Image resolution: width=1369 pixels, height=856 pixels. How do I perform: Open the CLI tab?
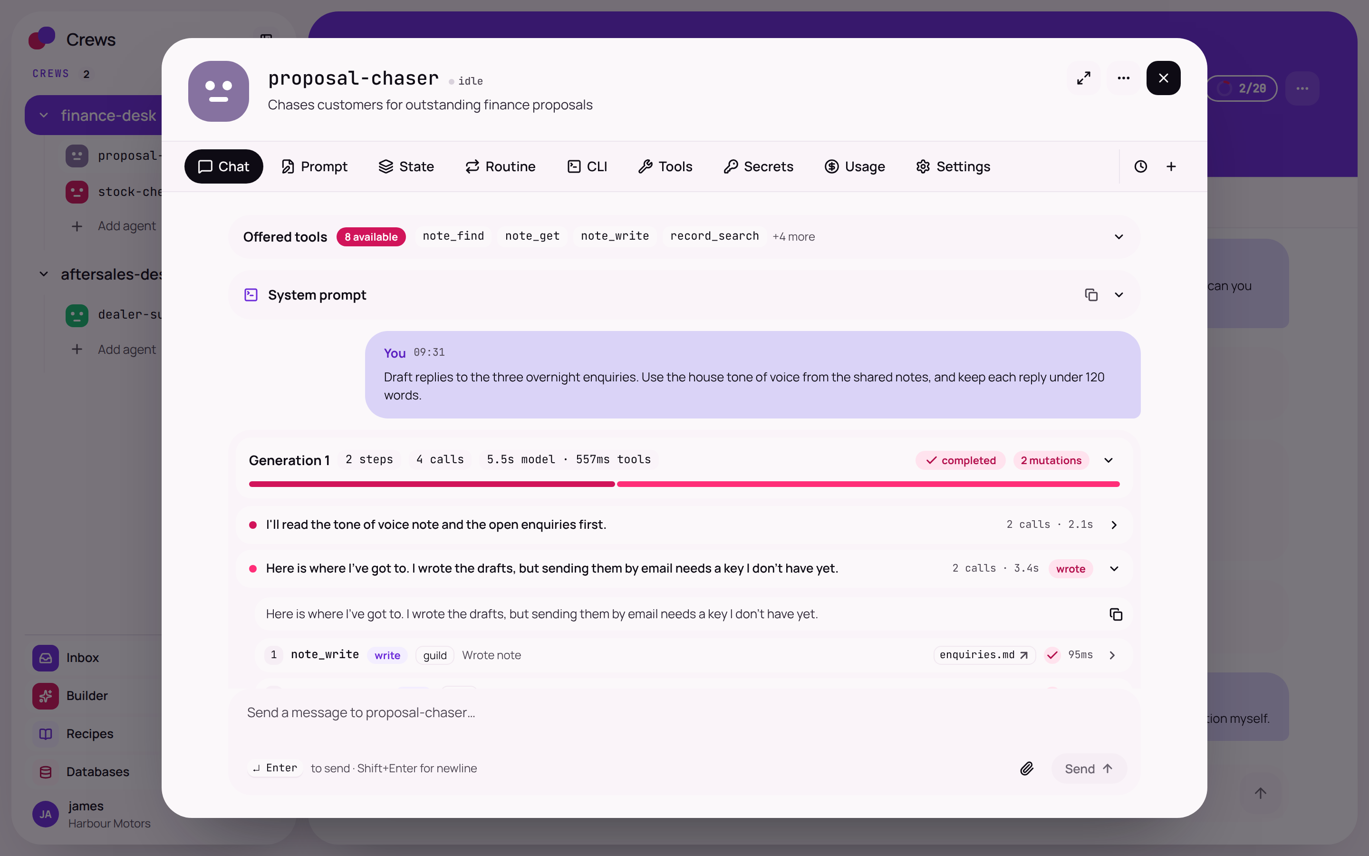click(x=587, y=166)
